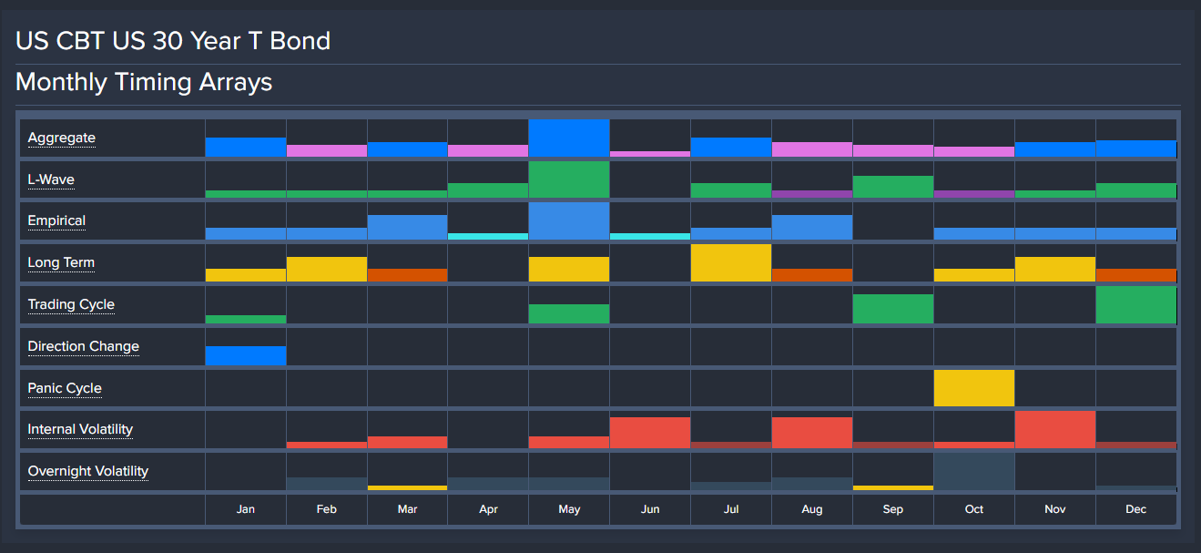Click the tall yellow Long Term bar in July
The height and width of the screenshot is (553, 1201).
point(731,263)
